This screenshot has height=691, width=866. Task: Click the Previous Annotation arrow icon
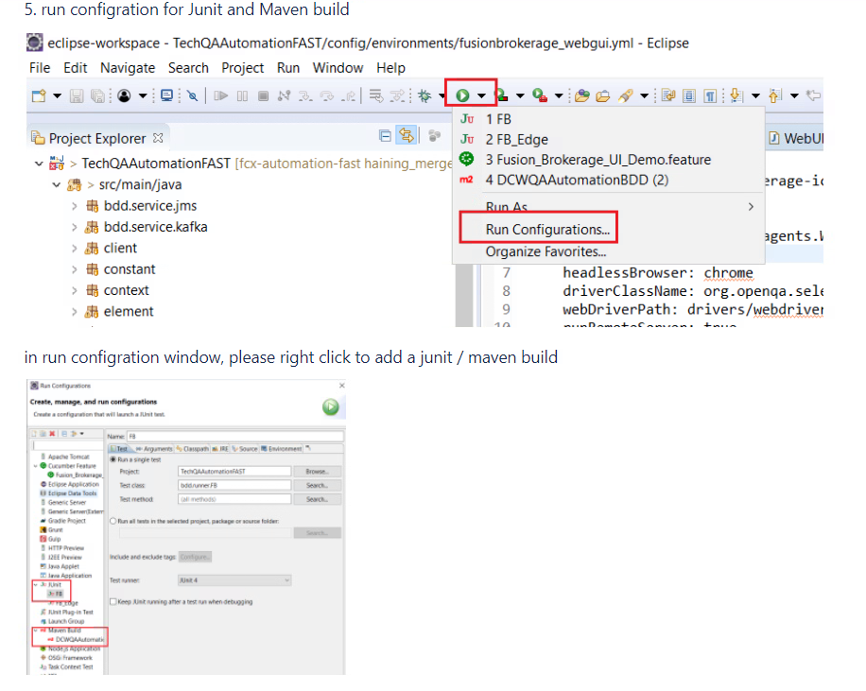tap(775, 96)
